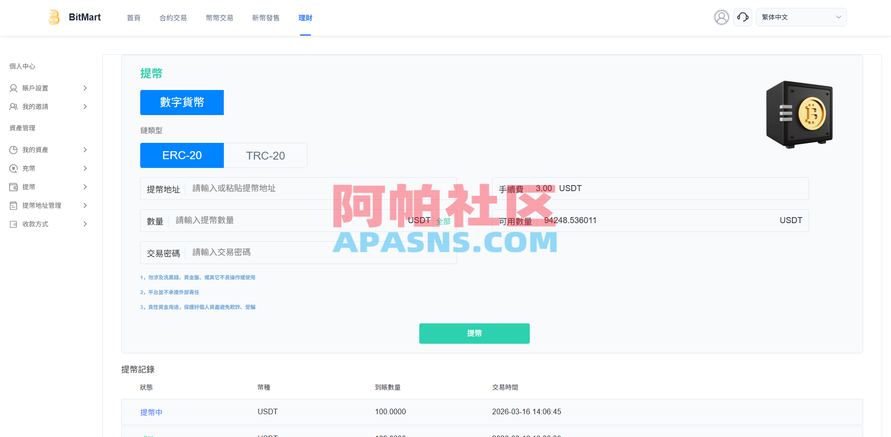Open 提幣地址管理 in the sidebar
891x437 pixels.
[x=42, y=206]
